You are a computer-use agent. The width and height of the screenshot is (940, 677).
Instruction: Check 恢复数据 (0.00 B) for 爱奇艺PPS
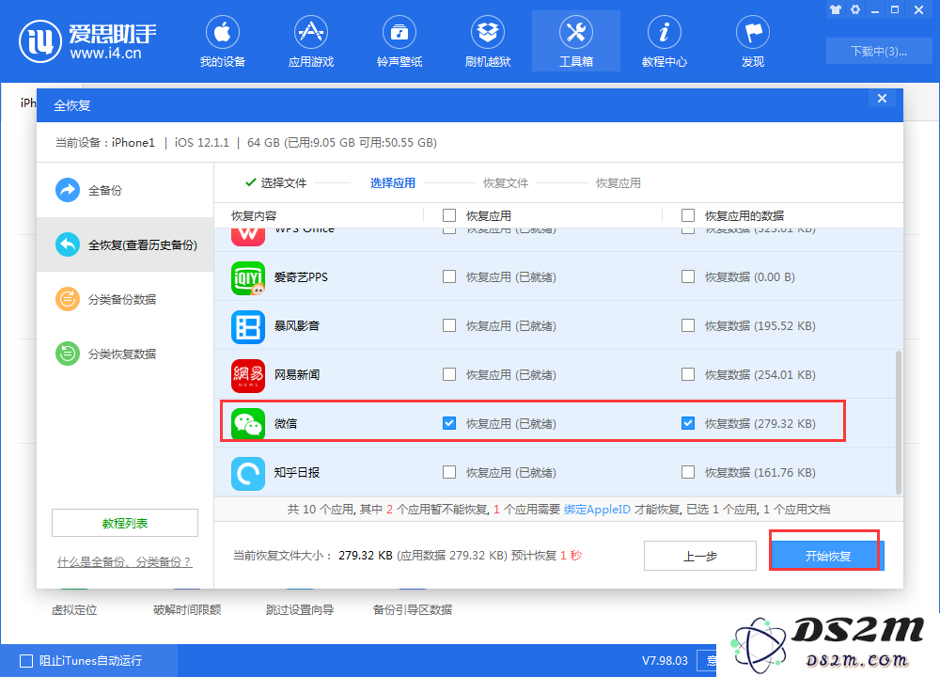(x=688, y=276)
